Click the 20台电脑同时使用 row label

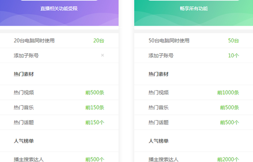[x=34, y=41]
